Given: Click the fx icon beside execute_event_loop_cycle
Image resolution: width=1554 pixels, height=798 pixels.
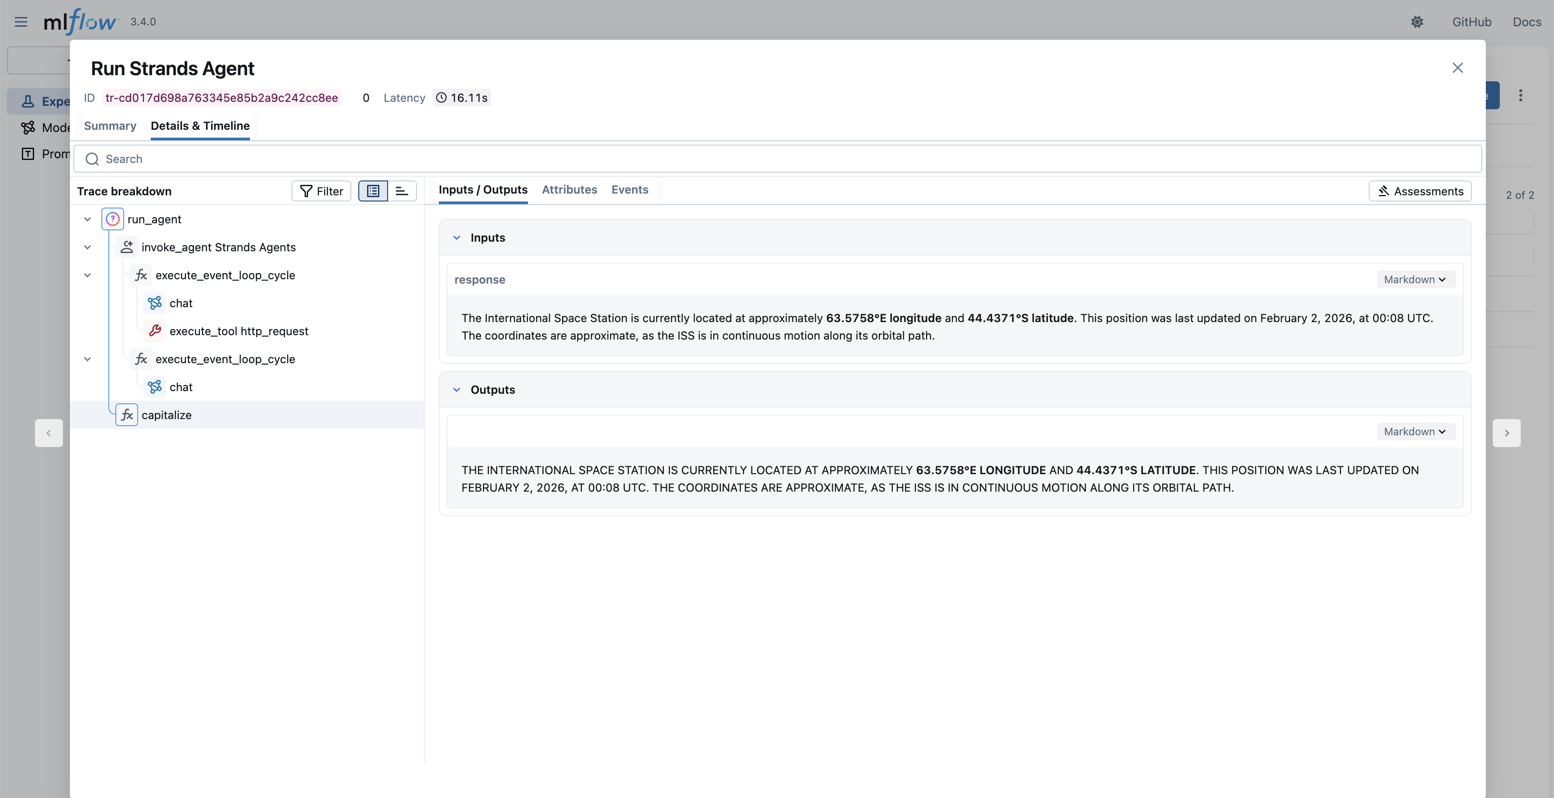Looking at the screenshot, I should tap(141, 275).
